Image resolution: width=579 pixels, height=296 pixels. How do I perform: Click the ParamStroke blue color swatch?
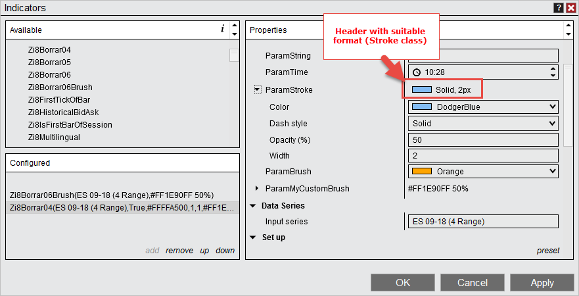pyautogui.click(x=421, y=89)
